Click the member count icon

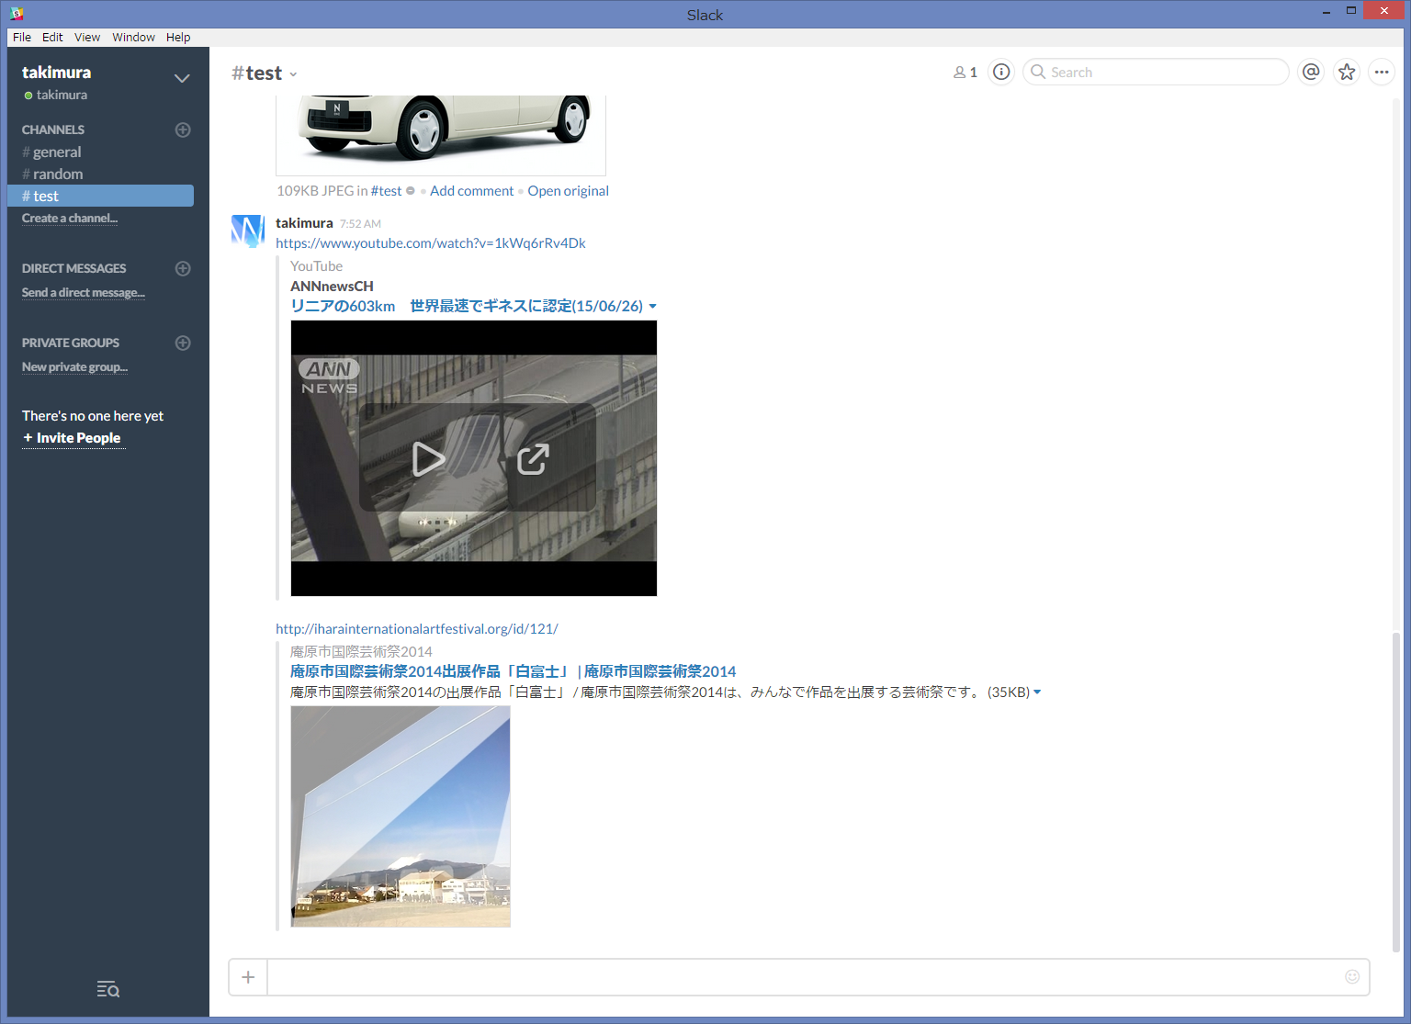tap(965, 72)
